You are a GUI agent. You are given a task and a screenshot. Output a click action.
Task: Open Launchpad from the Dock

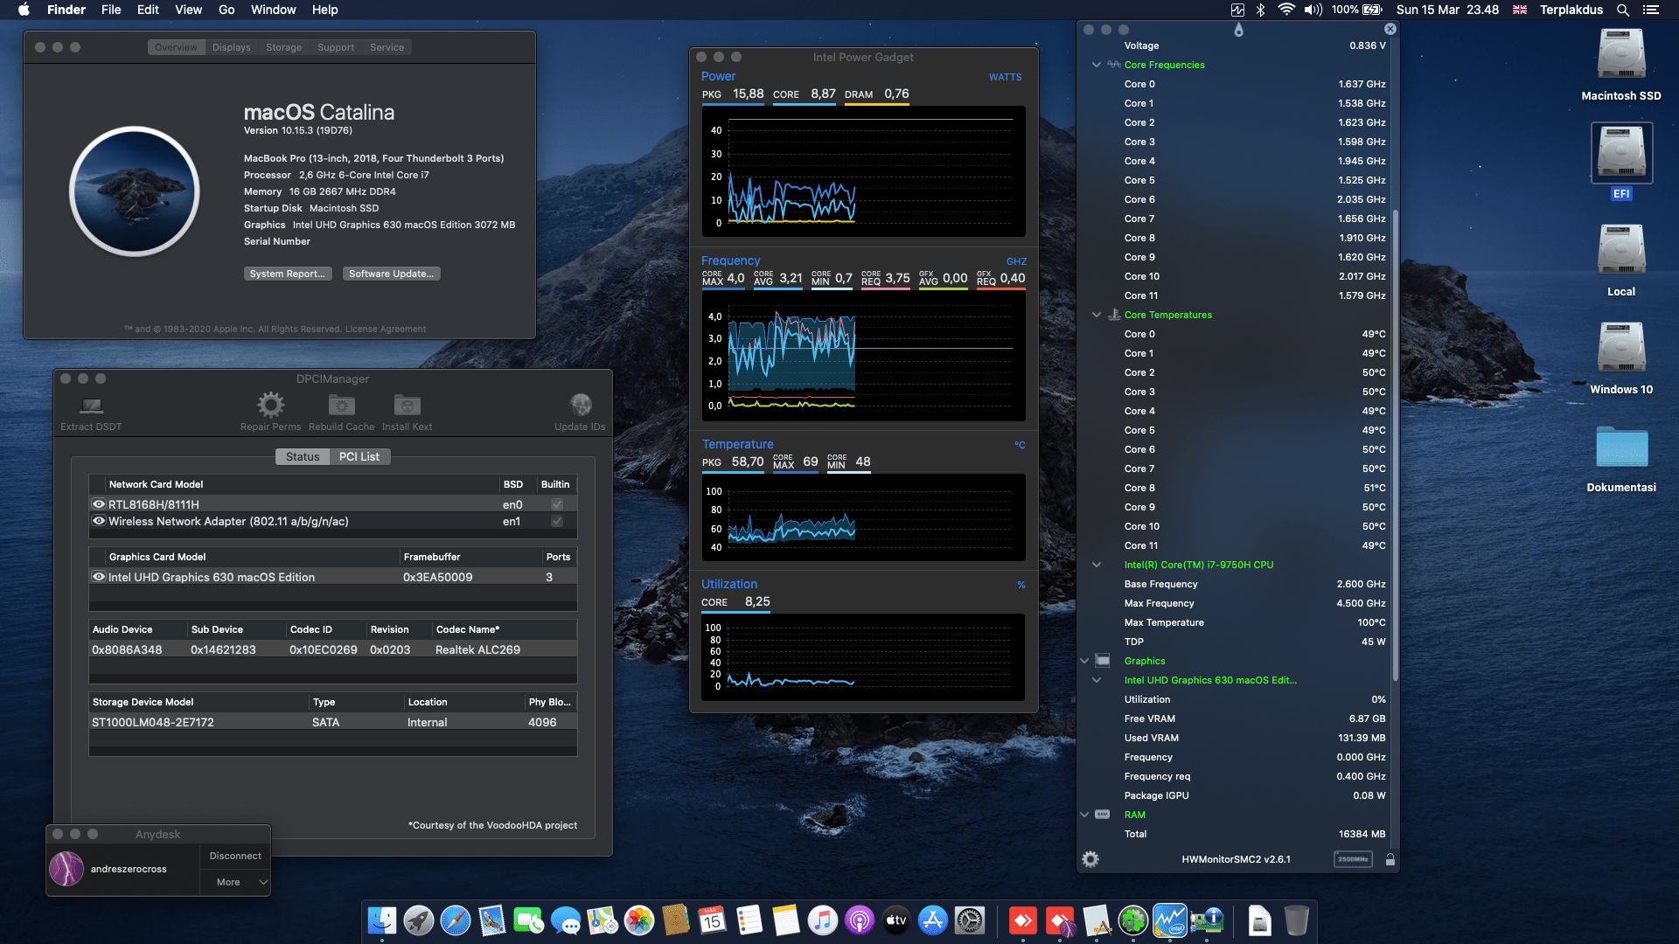tap(419, 920)
